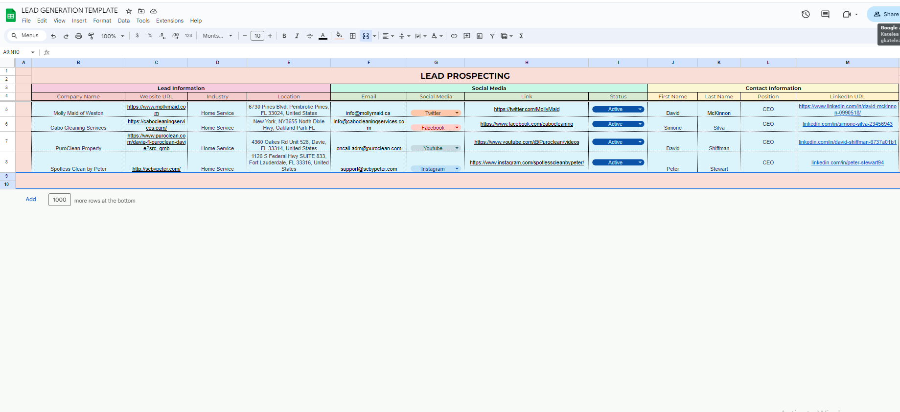Open the 123 more formats menu

(x=188, y=36)
